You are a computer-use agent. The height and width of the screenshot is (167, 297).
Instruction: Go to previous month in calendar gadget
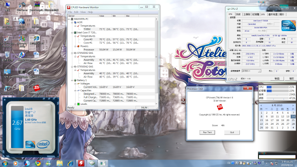click(x=261, y=105)
